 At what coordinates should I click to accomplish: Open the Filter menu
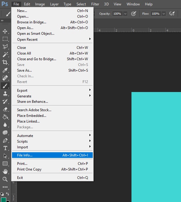tap(95, 4)
